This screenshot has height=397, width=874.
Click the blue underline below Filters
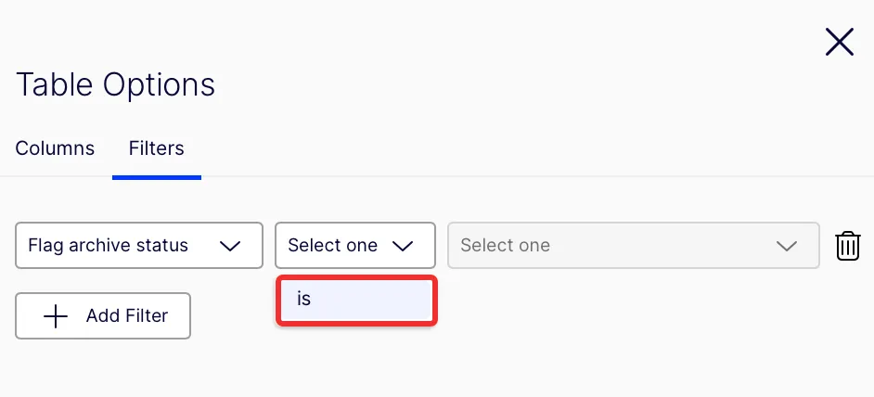pyautogui.click(x=157, y=177)
